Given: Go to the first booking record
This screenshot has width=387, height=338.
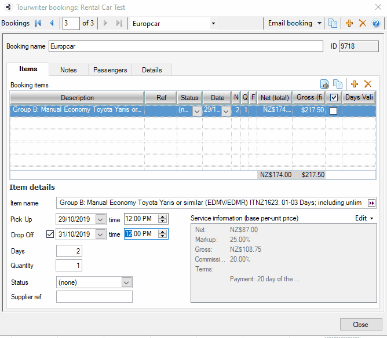Looking at the screenshot, I should [x=38, y=23].
